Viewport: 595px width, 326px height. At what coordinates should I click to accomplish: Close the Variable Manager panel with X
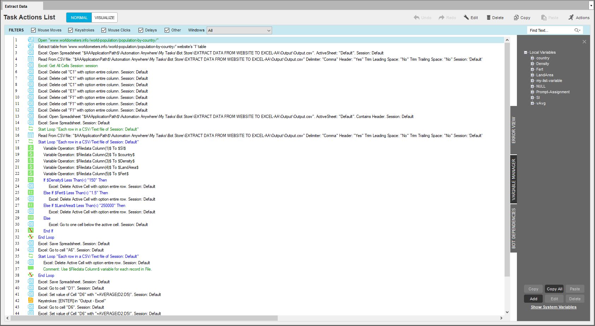584,42
